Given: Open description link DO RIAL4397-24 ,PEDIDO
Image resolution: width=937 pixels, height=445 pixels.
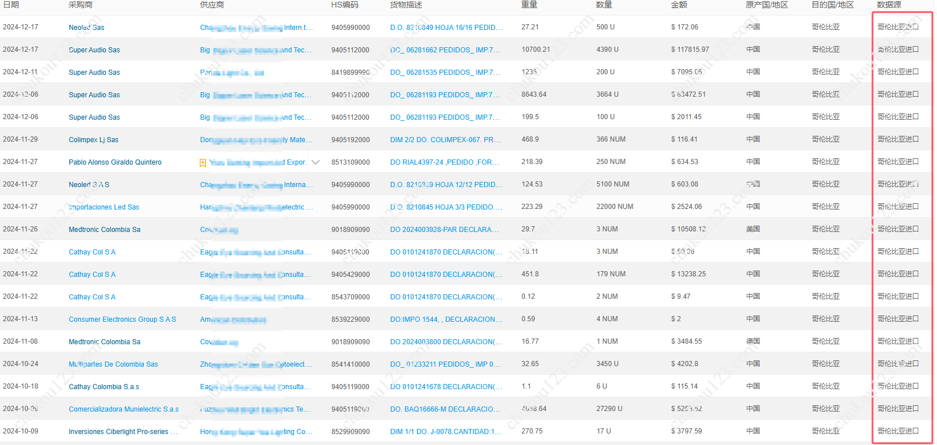Looking at the screenshot, I should coord(444,162).
